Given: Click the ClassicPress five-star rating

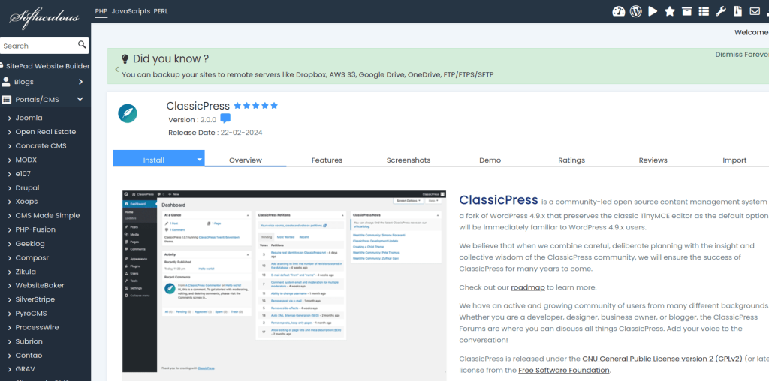Looking at the screenshot, I should (255, 105).
